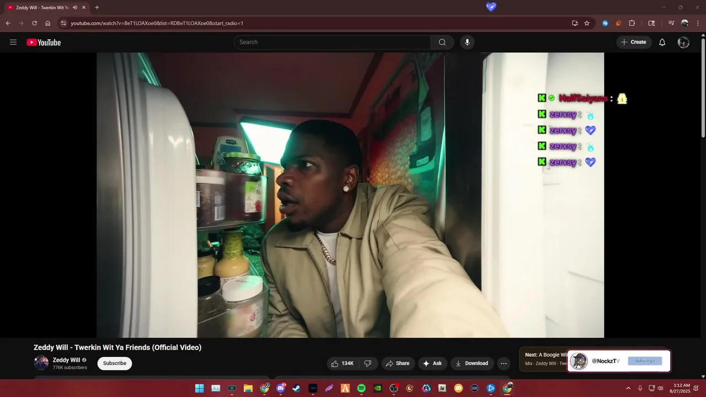Install app icon in address bar
This screenshot has width=706, height=397.
coord(575,23)
